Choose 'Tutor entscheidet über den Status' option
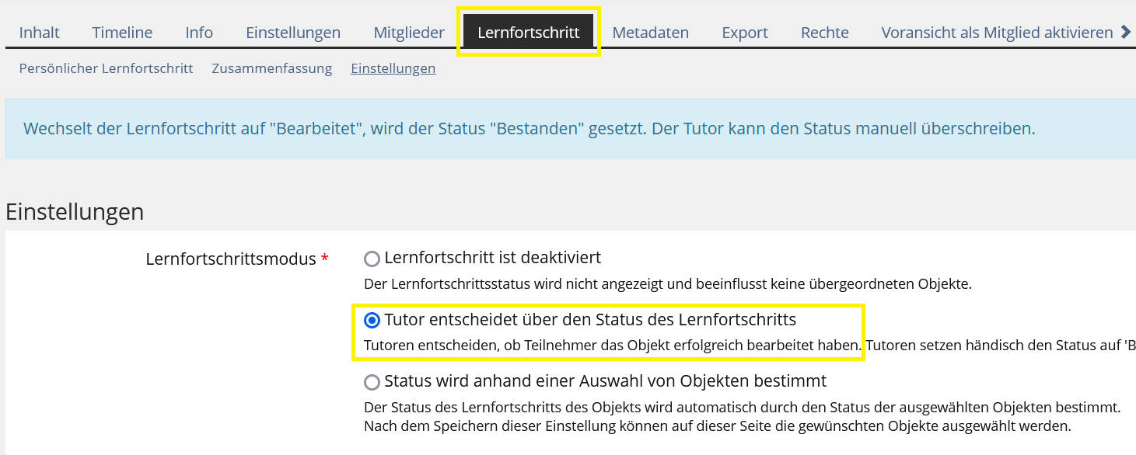This screenshot has height=455, width=1136. 372,320
